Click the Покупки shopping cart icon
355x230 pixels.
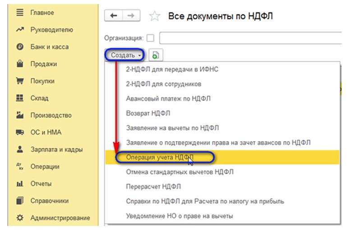point(19,81)
